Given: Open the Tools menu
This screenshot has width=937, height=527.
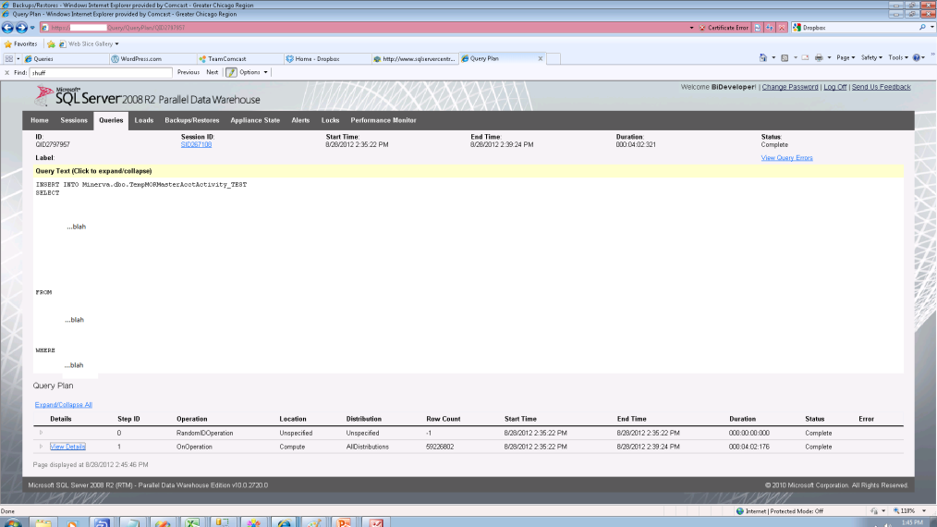Looking at the screenshot, I should (897, 58).
